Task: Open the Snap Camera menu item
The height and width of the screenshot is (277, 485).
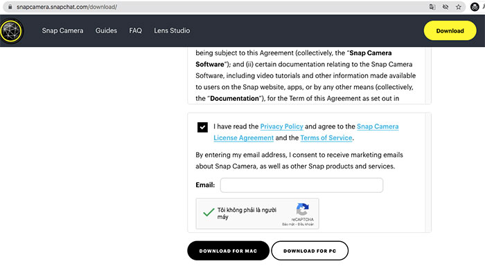Action: [x=62, y=30]
